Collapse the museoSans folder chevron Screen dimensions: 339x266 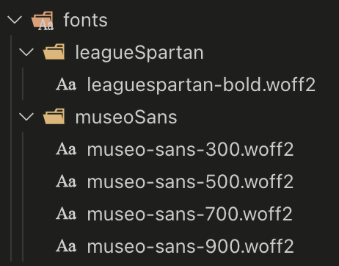click(x=26, y=117)
